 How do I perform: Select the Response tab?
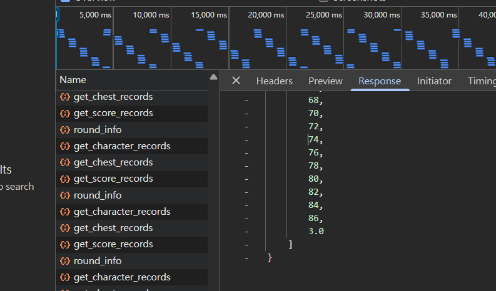click(380, 81)
